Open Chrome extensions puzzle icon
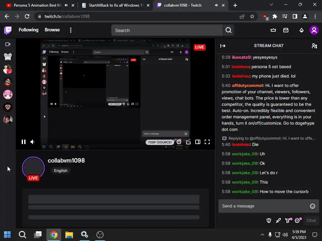 [275, 16]
